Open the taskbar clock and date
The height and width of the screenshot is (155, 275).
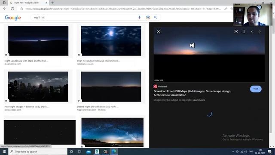[260, 152]
